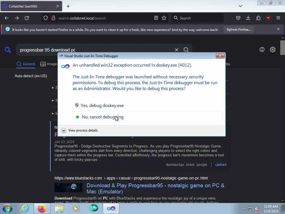Click the BlueStacks result thumbnail
Image resolution: width=285 pixels, height=214 pixels.
click(x=68, y=188)
